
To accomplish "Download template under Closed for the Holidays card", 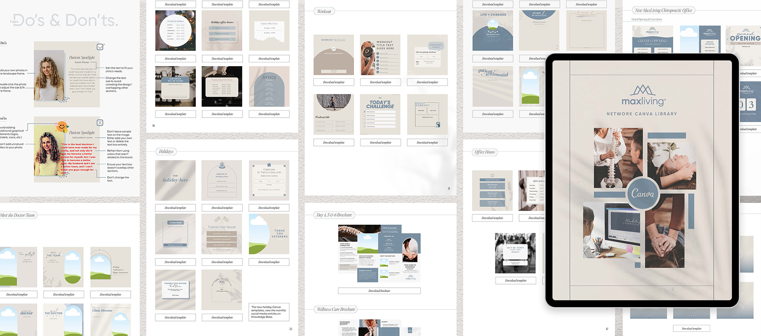I will tap(175, 59).
